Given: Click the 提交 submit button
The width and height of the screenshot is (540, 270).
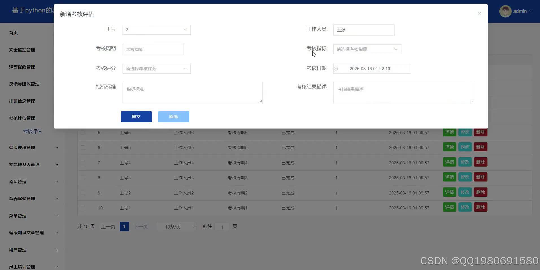Looking at the screenshot, I should coord(136,116).
